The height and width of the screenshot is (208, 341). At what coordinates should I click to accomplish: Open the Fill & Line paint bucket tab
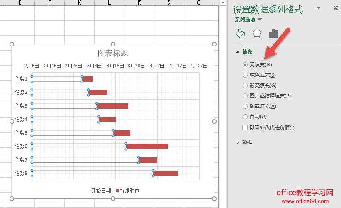click(x=240, y=34)
